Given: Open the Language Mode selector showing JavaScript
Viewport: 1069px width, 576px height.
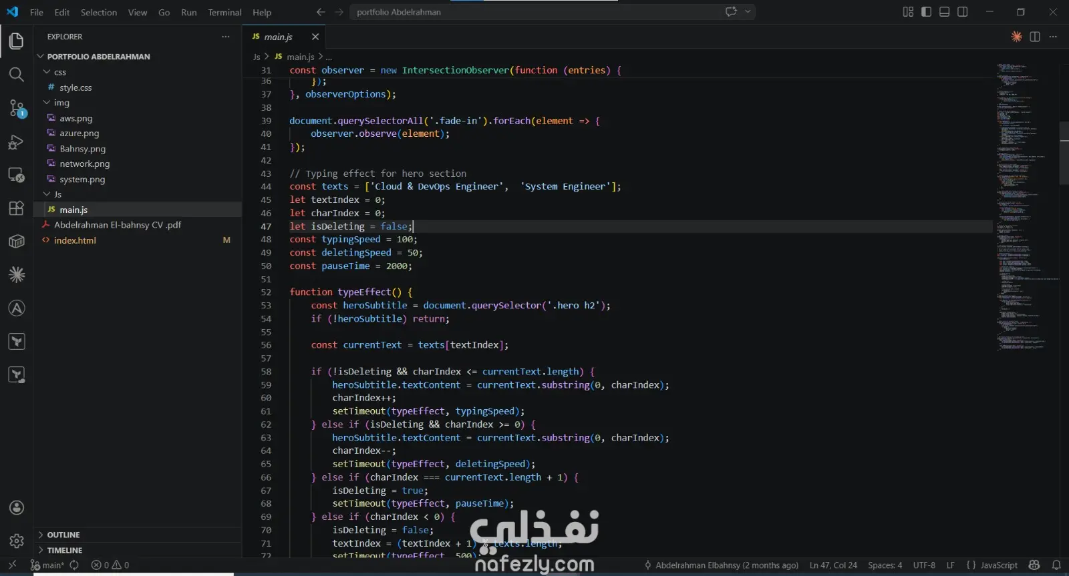Looking at the screenshot, I should click(x=999, y=565).
